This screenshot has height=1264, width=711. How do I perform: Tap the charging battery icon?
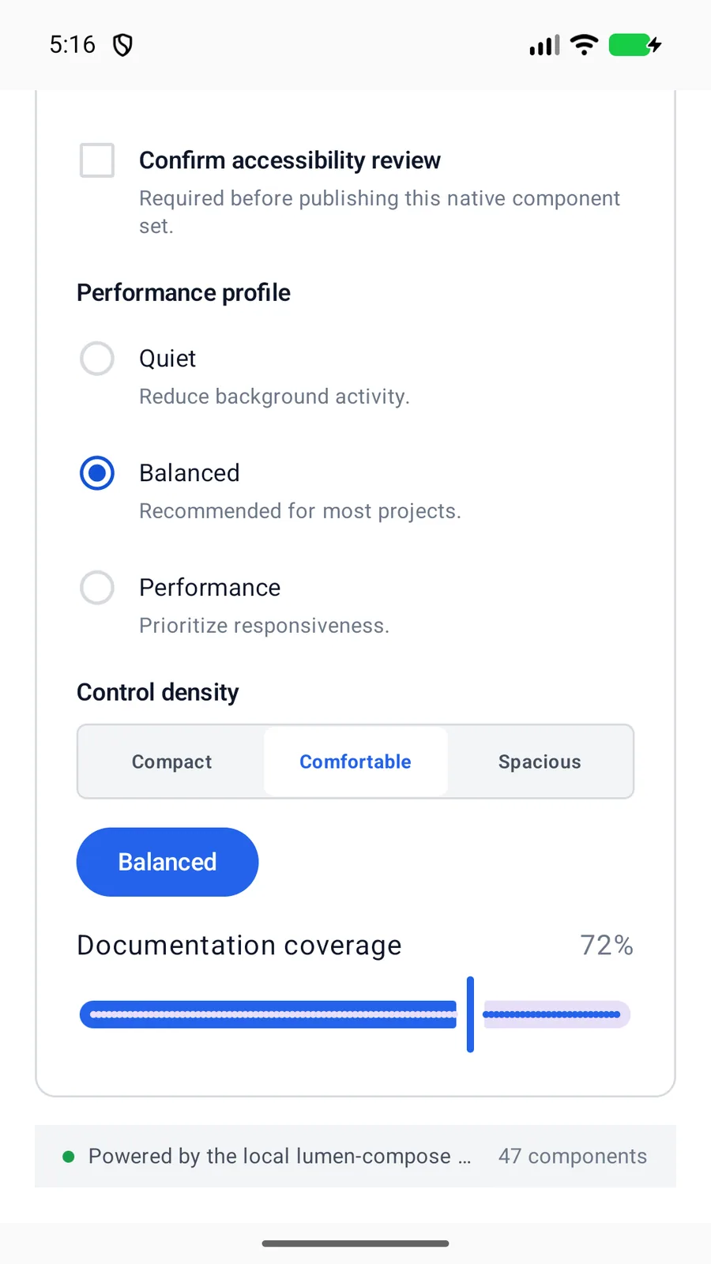(635, 45)
